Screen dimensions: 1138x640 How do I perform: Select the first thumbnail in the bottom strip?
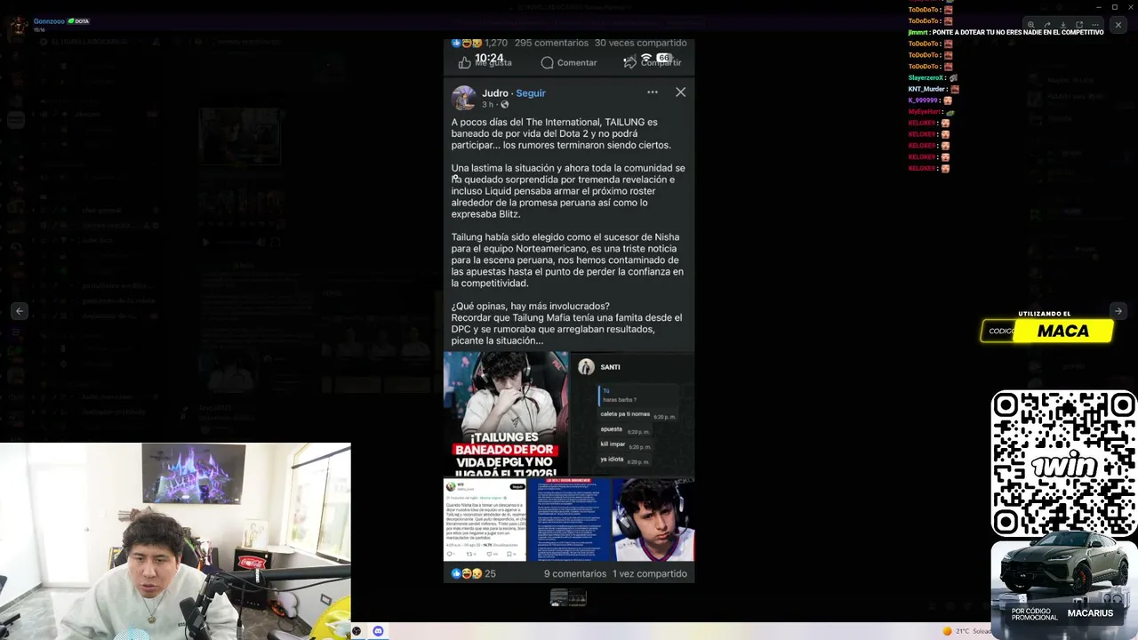pyautogui.click(x=558, y=598)
